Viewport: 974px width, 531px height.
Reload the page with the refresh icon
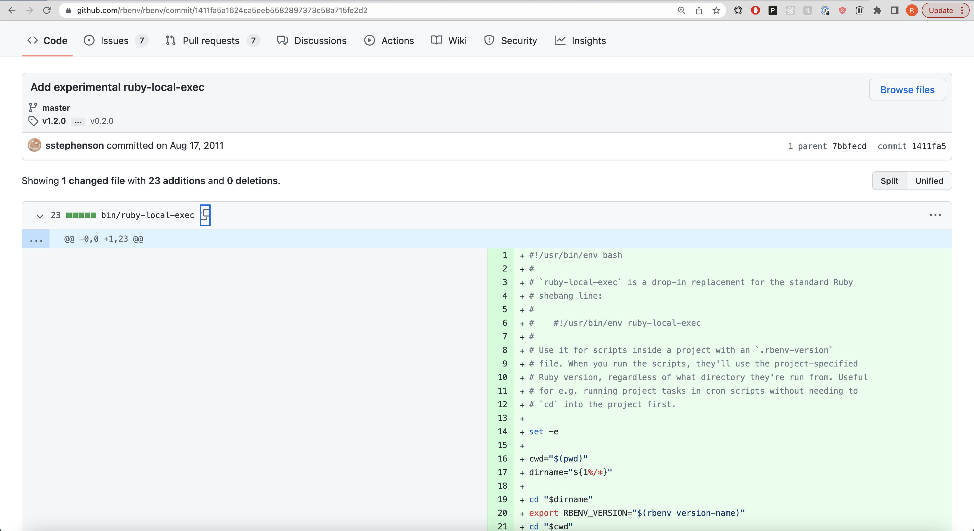click(47, 10)
